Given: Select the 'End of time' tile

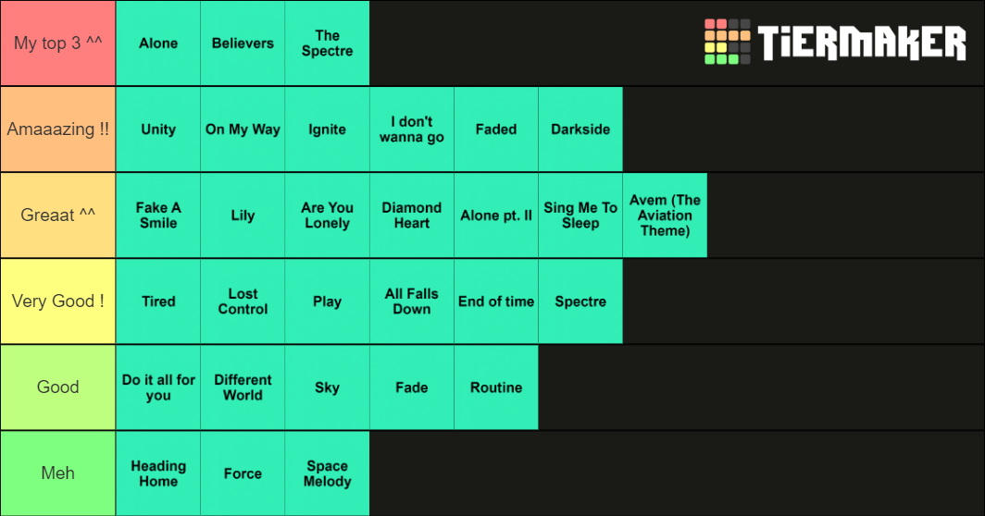Looking at the screenshot, I should pyautogui.click(x=496, y=301).
